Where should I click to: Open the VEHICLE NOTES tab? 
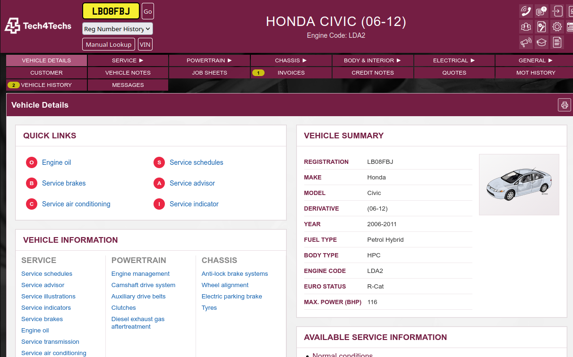(x=128, y=73)
